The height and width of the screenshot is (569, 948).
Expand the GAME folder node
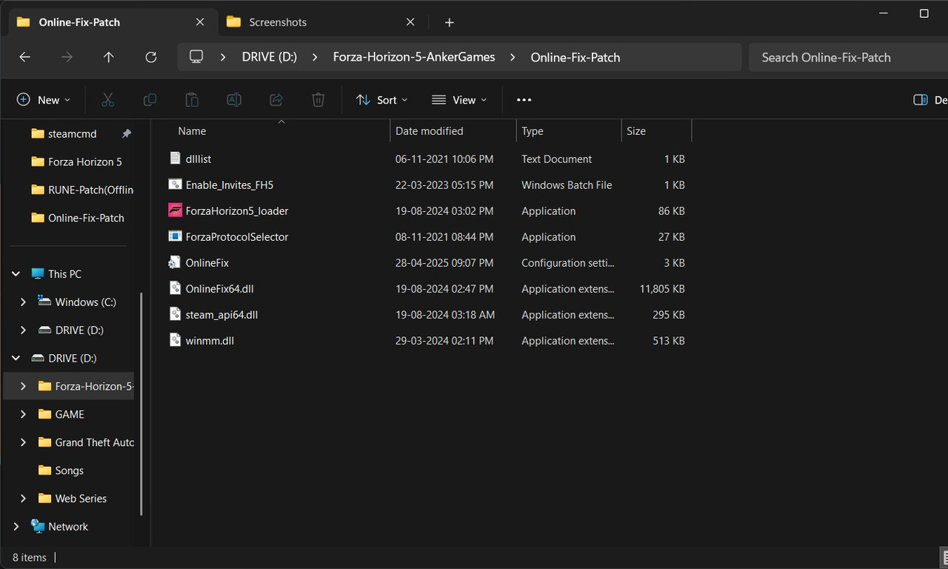tap(23, 414)
